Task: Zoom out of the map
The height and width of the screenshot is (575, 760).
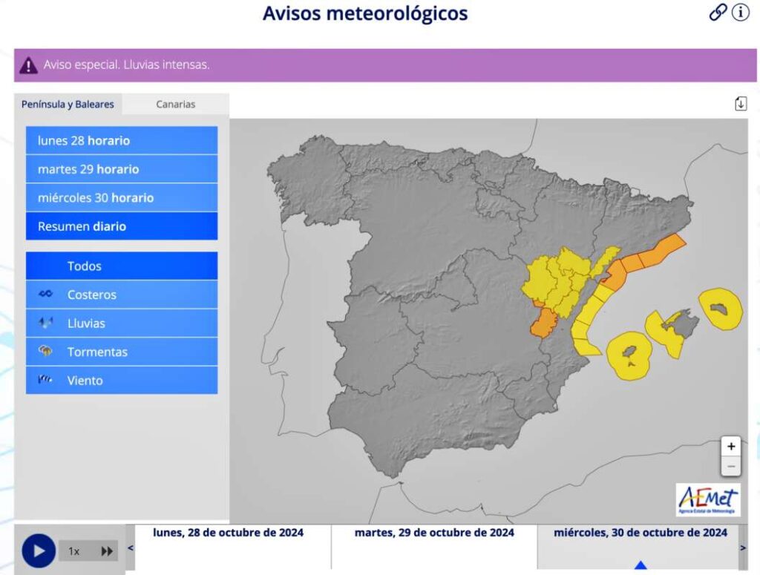Action: pyautogui.click(x=731, y=466)
